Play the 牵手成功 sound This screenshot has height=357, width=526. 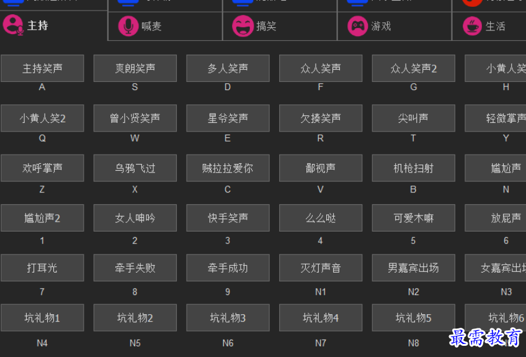coord(228,268)
